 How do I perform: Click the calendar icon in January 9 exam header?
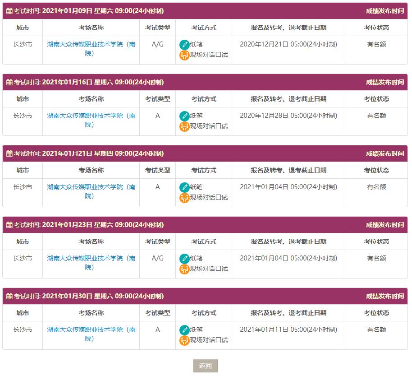(x=9, y=11)
